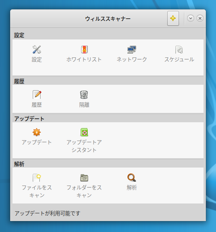This screenshot has height=232, width=216.
Task: Click the アップデートが利用可能です status message
Action: point(48,213)
